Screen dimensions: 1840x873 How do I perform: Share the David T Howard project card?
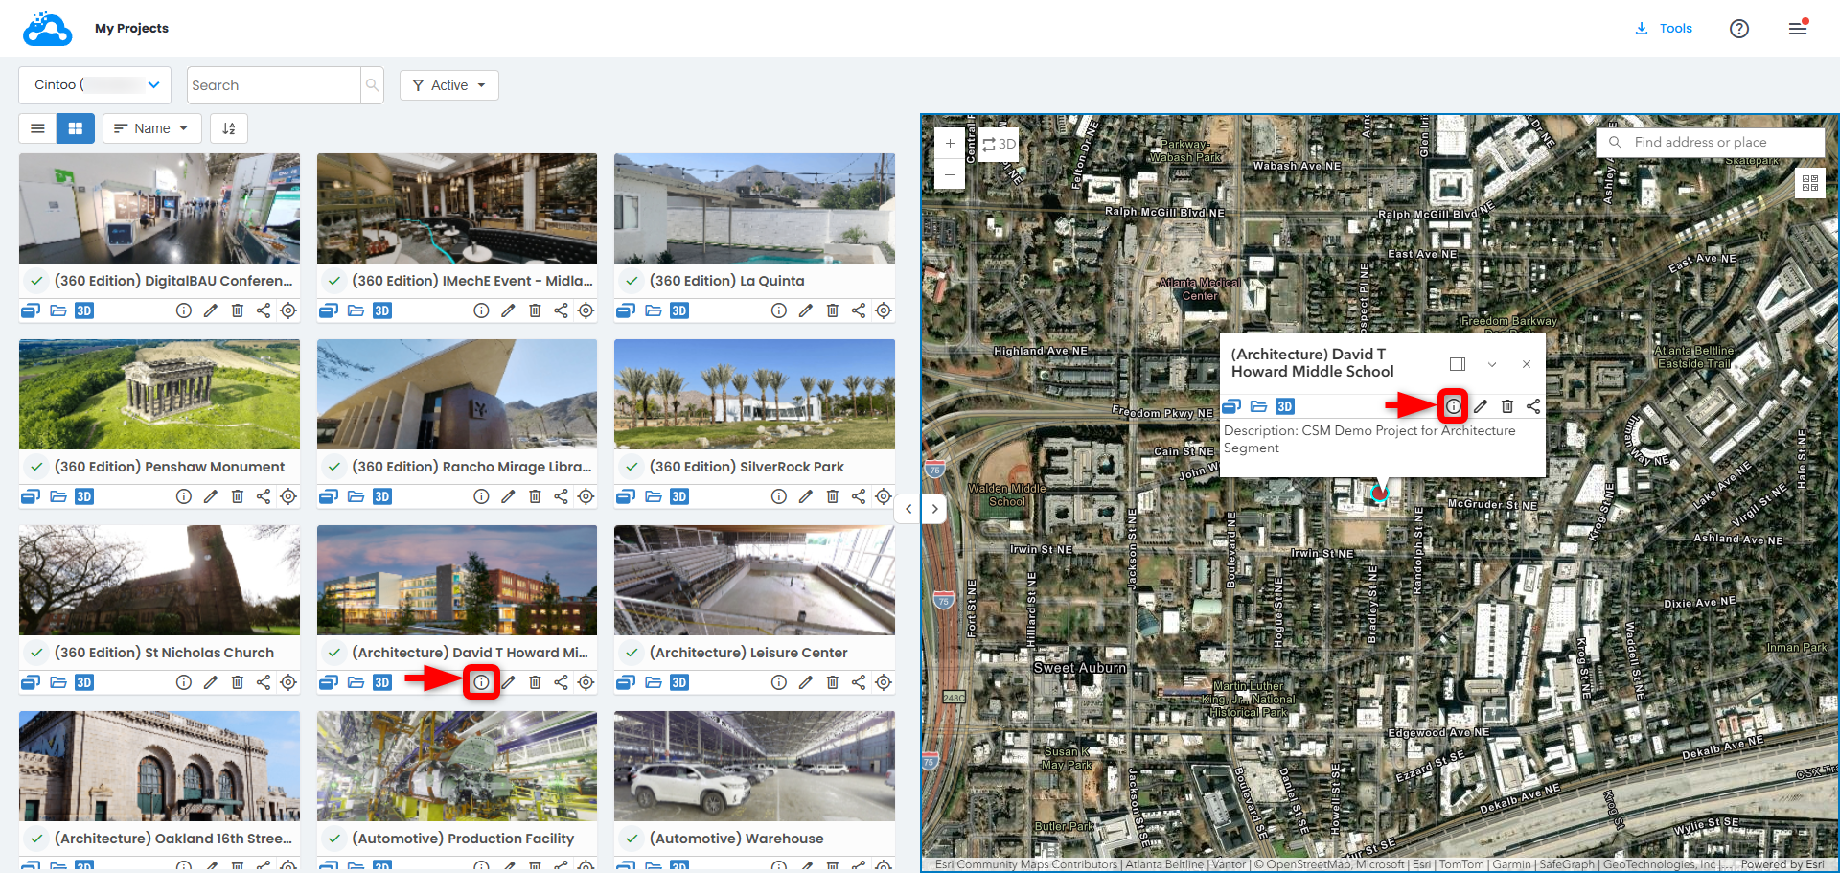click(x=561, y=682)
